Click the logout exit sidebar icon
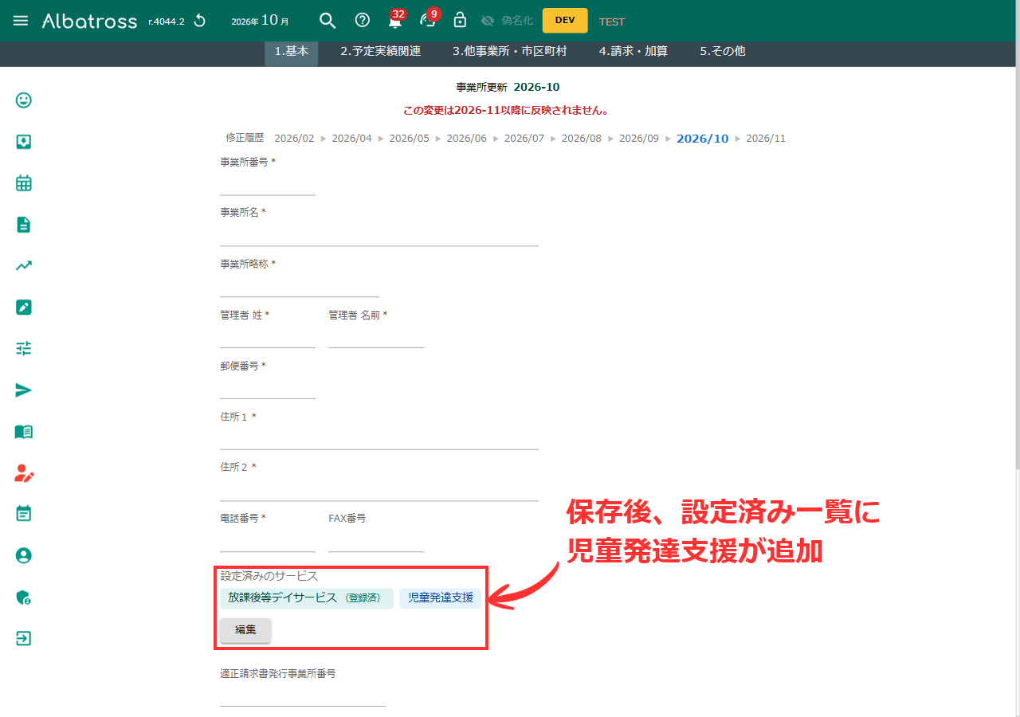The height and width of the screenshot is (717, 1020). [24, 638]
